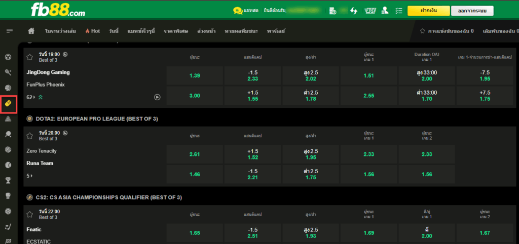
Task: Select Fnatic handicap -1.5 at 2.51
Action: [252, 233]
